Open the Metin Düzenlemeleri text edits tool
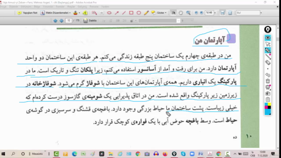Image resolution: width=281 pixels, height=158 pixels. (55, 13)
